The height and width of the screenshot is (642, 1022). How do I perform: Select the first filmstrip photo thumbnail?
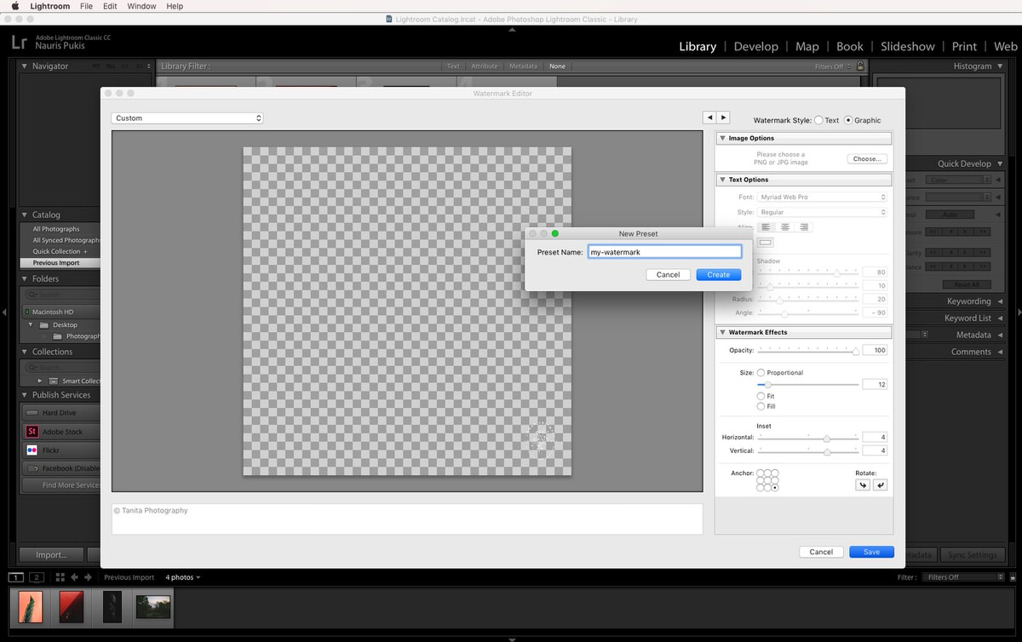click(x=30, y=606)
